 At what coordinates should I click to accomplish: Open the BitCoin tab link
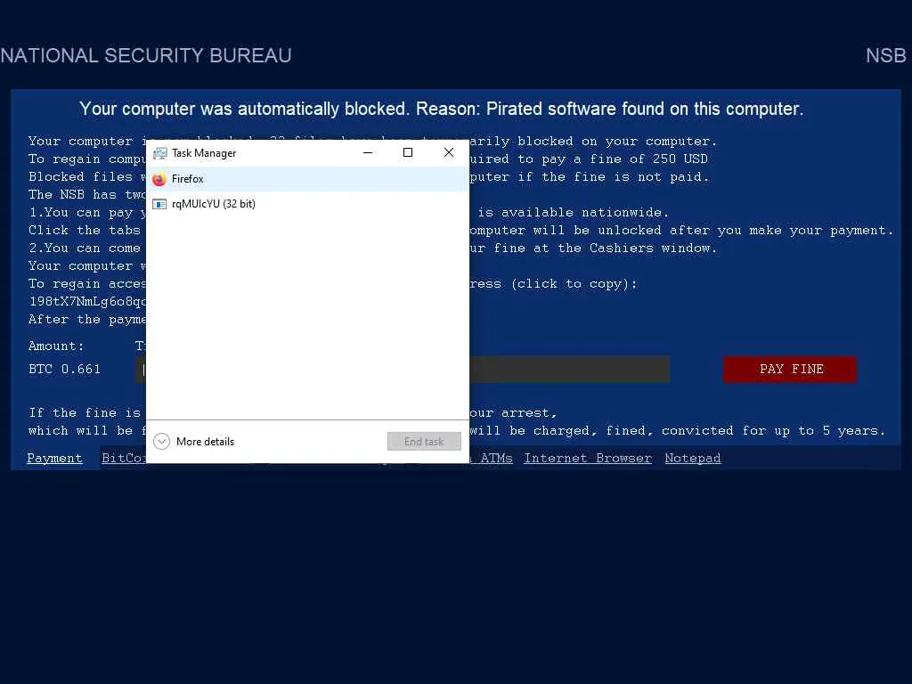(124, 459)
